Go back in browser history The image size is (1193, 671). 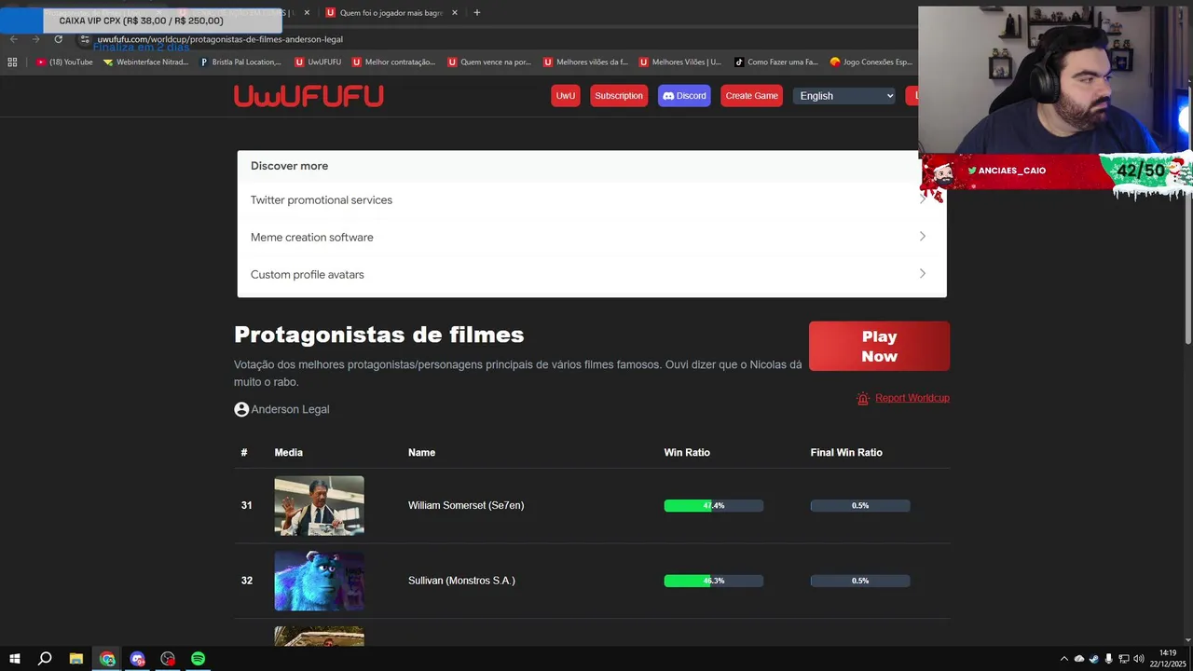13,39
